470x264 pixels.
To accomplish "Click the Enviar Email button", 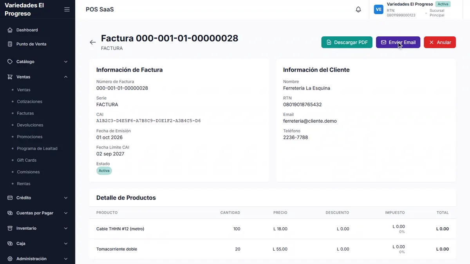I will (x=398, y=42).
